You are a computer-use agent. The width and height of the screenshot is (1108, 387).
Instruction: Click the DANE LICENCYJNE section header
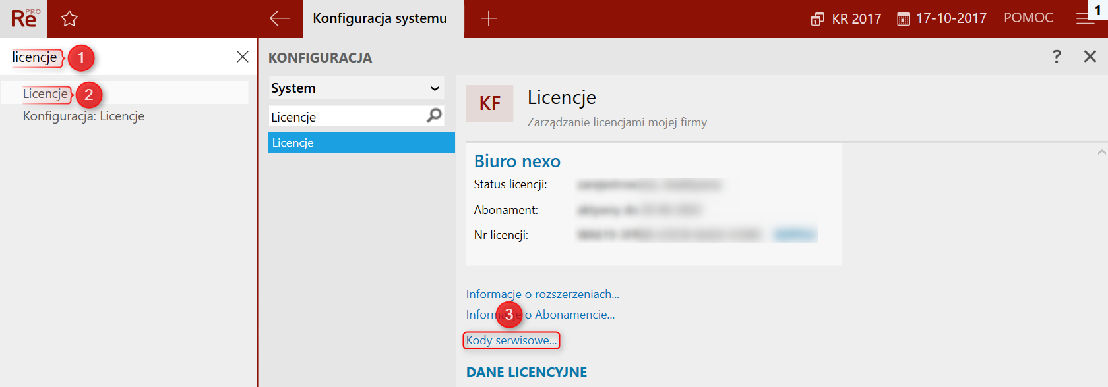526,373
